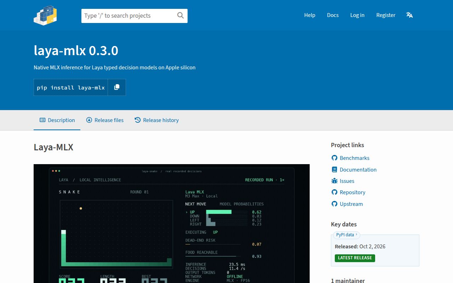Screen dimensions: 453x283
Task: Open the Help link
Action: [x=310, y=15]
